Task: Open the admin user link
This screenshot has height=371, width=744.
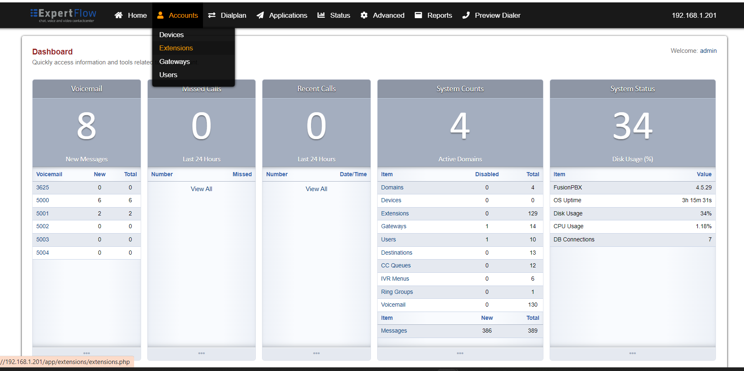Action: (x=708, y=51)
